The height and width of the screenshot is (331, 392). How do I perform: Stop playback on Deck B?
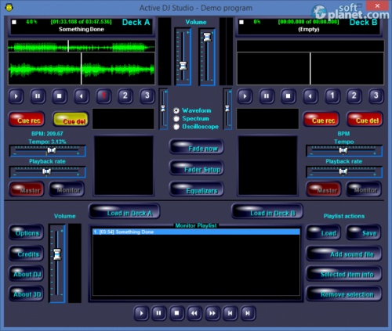289,96
